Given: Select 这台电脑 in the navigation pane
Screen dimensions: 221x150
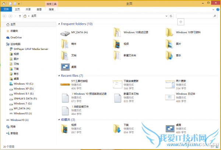Looking at the screenshot, I should point(13,44).
